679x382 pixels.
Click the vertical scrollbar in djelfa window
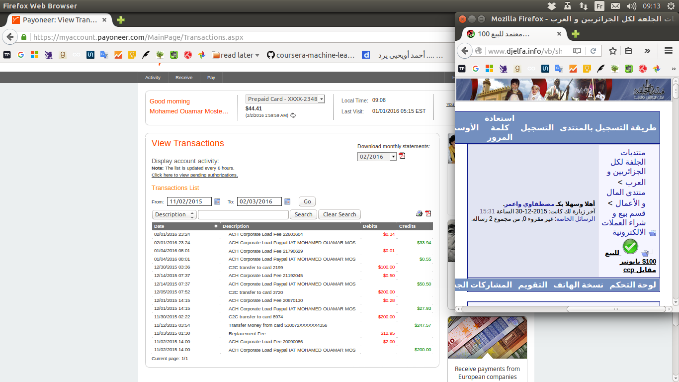coord(676,92)
